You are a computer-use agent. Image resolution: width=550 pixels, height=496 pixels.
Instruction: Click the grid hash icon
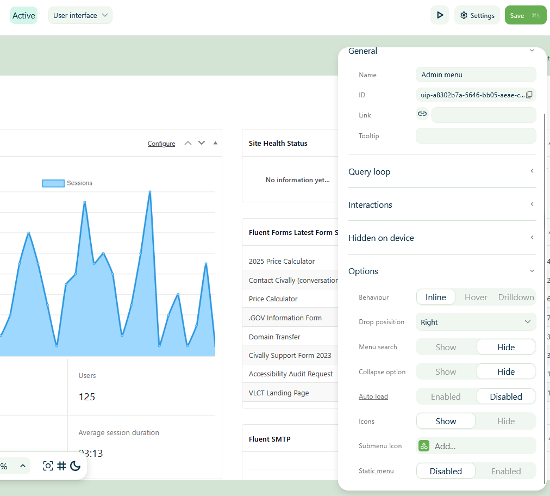[62, 466]
